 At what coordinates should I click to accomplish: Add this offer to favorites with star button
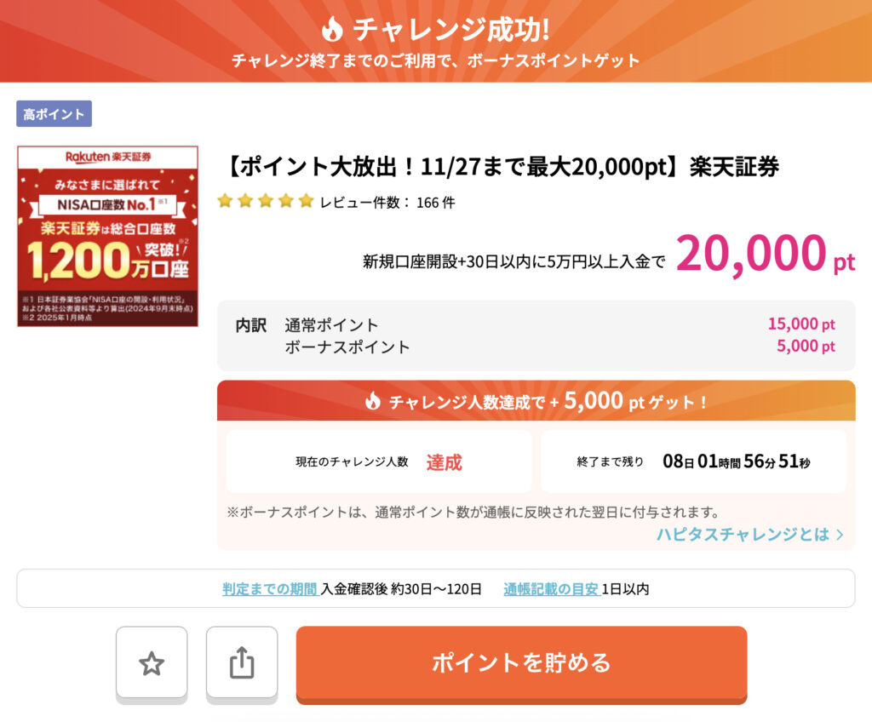point(152,663)
